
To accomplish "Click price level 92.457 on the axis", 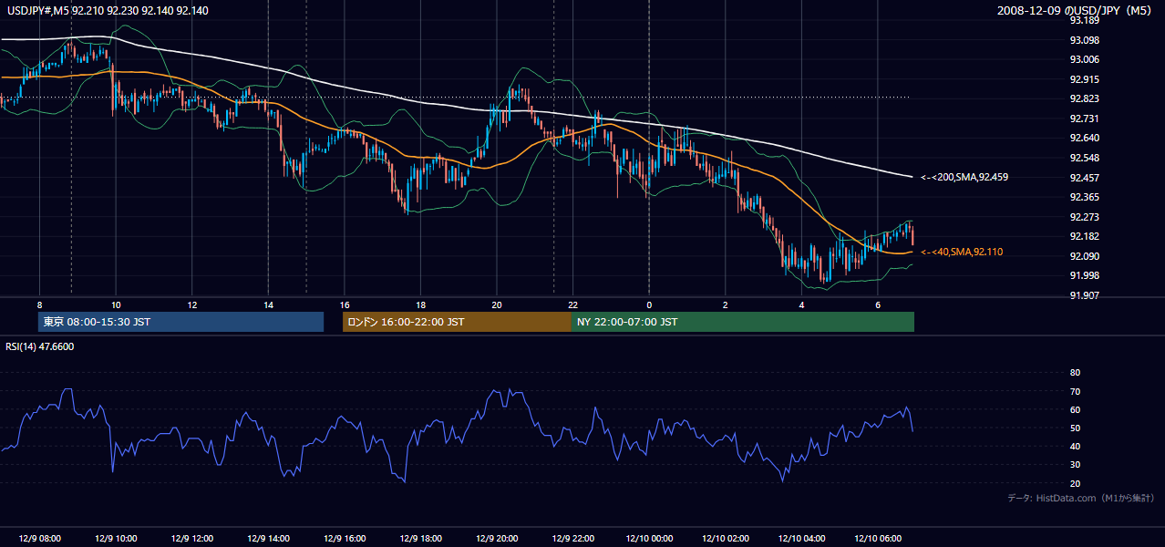I will [1084, 177].
